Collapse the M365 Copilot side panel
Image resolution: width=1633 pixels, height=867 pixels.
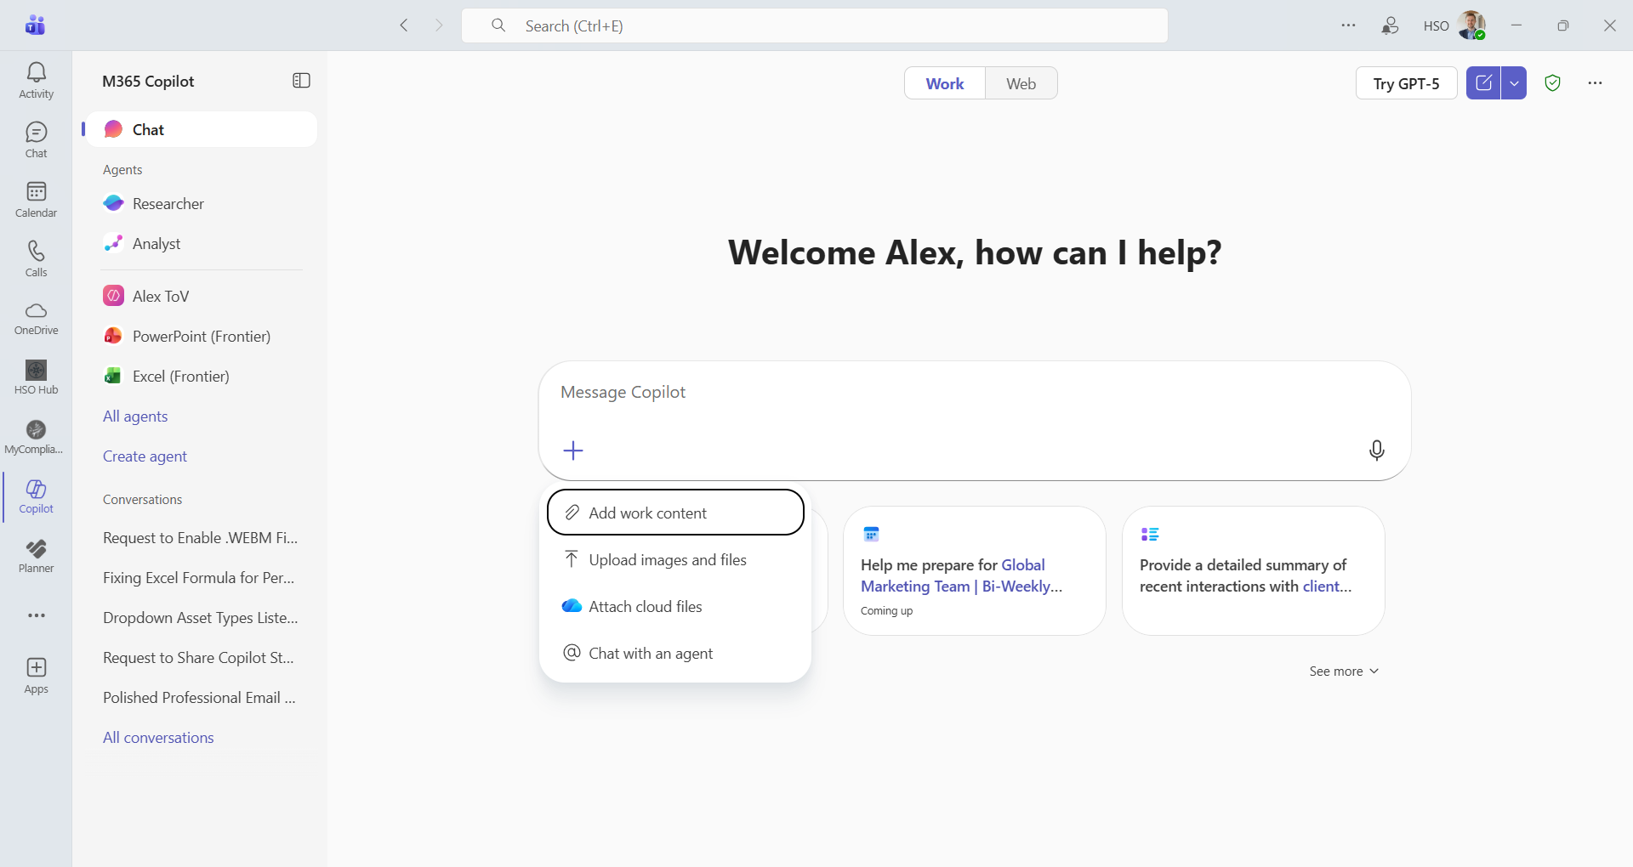click(301, 81)
